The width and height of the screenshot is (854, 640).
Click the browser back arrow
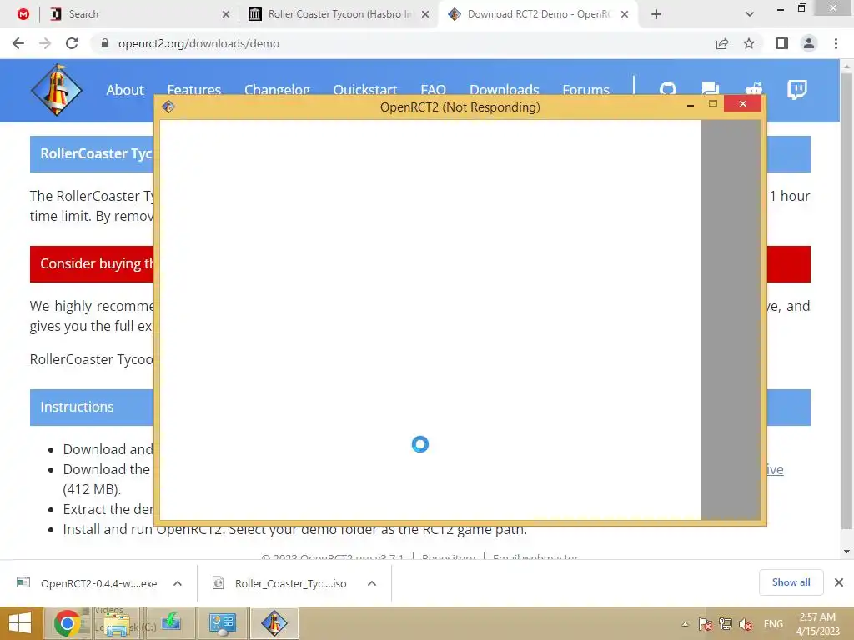tap(18, 43)
